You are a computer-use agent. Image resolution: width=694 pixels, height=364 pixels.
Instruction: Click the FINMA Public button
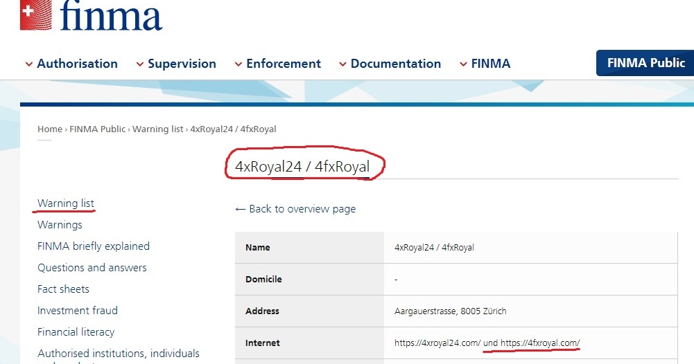coord(645,63)
